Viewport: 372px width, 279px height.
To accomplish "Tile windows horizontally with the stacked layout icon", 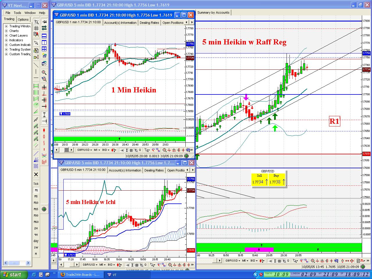I will [x=44, y=36].
